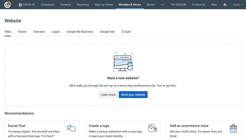Open the G Suite tab
The width and height of the screenshot is (246, 138).
[x=126, y=32]
